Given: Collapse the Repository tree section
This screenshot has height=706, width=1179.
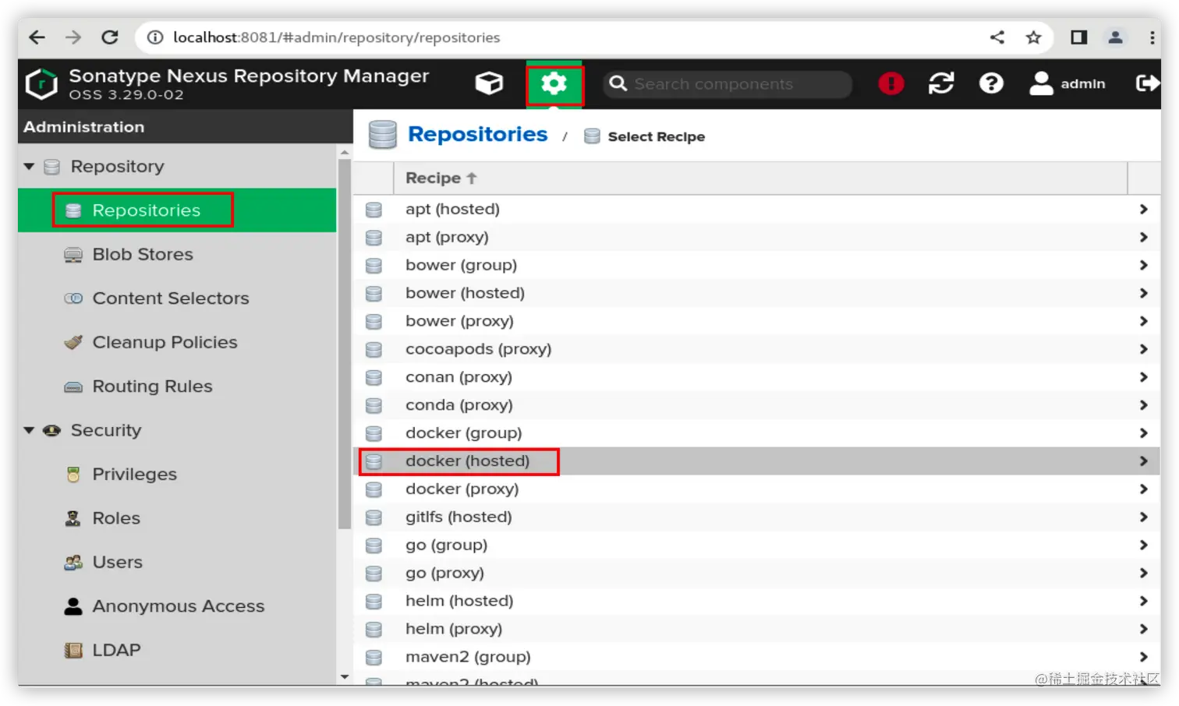Looking at the screenshot, I should pos(29,167).
